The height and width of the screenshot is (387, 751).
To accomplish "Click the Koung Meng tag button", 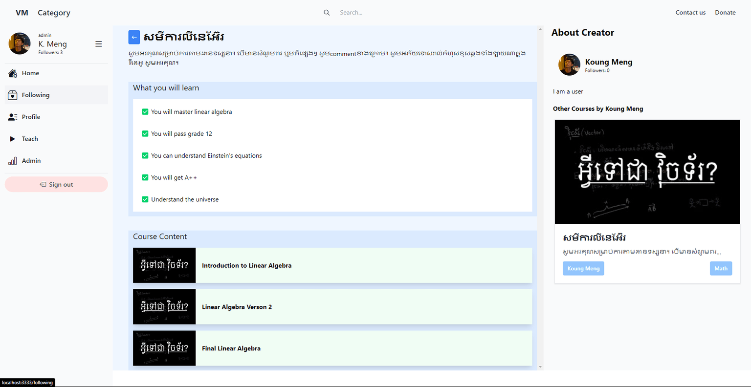I will coord(583,269).
